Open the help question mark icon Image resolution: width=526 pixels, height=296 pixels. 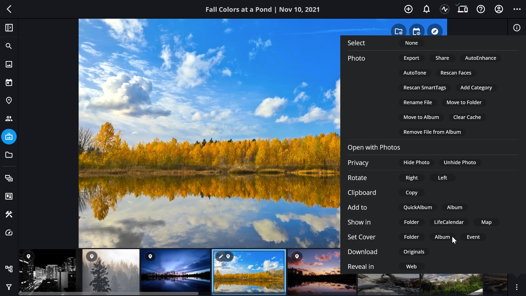(x=481, y=9)
